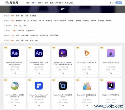
Task: Filter software by 视频制作
Action: coord(71,21)
